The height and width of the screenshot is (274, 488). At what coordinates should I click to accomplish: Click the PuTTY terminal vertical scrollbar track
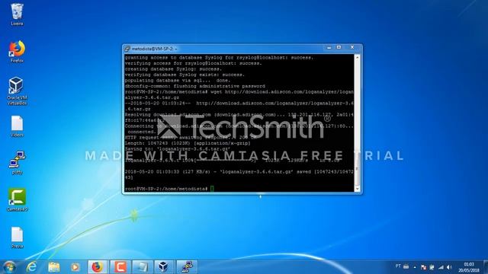click(x=357, y=123)
